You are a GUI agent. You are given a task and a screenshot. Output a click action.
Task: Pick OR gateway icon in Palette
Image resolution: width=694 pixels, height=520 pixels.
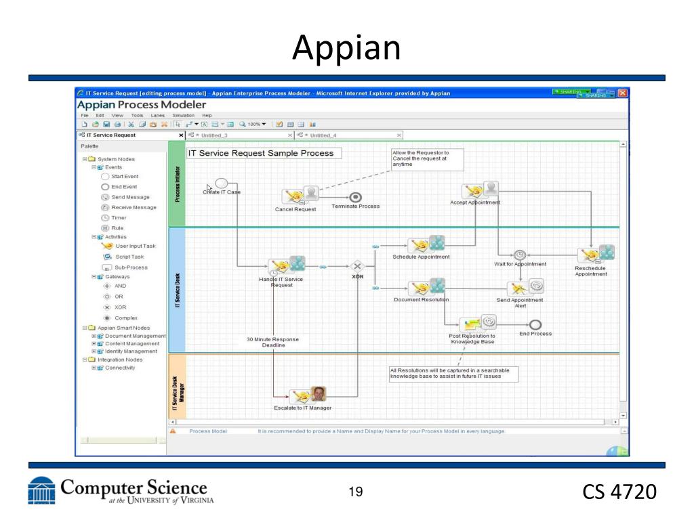(106, 297)
